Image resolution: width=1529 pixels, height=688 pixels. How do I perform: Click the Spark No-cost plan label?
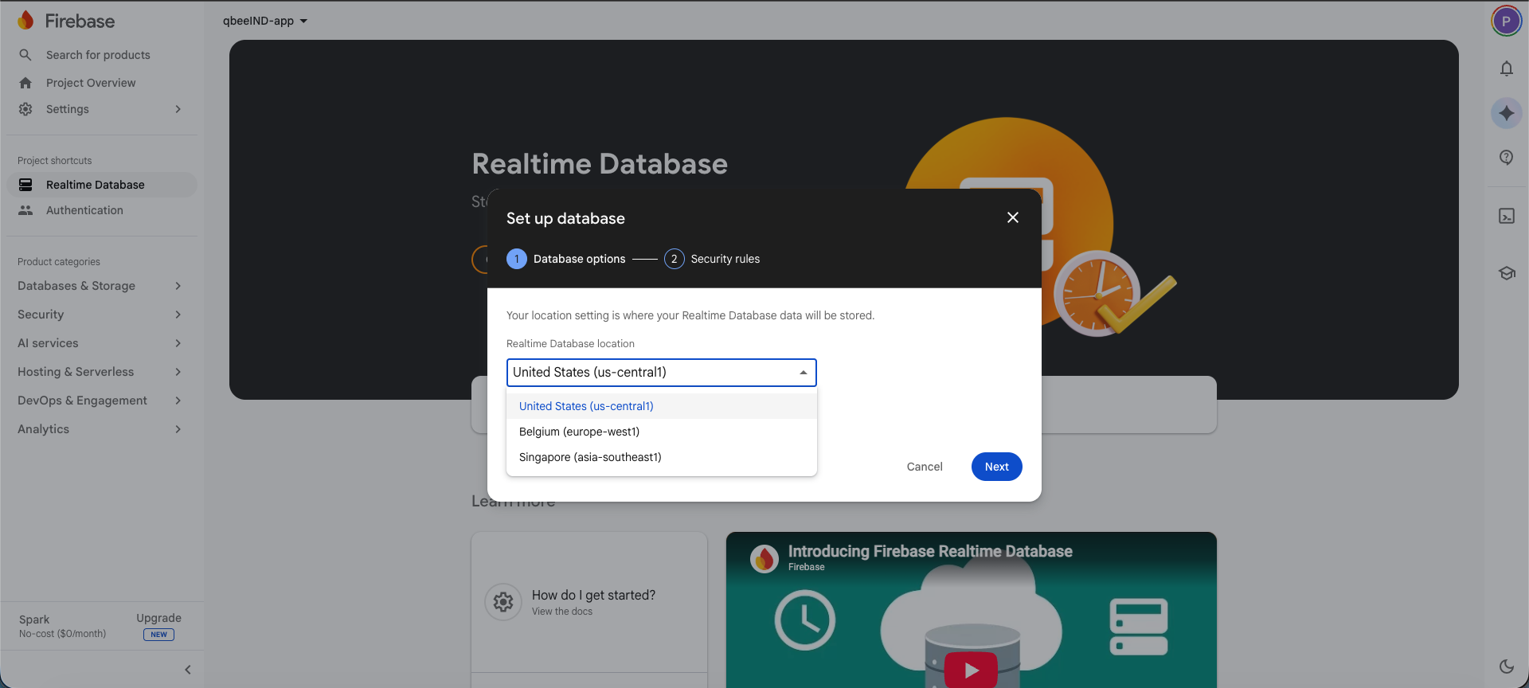(62, 626)
